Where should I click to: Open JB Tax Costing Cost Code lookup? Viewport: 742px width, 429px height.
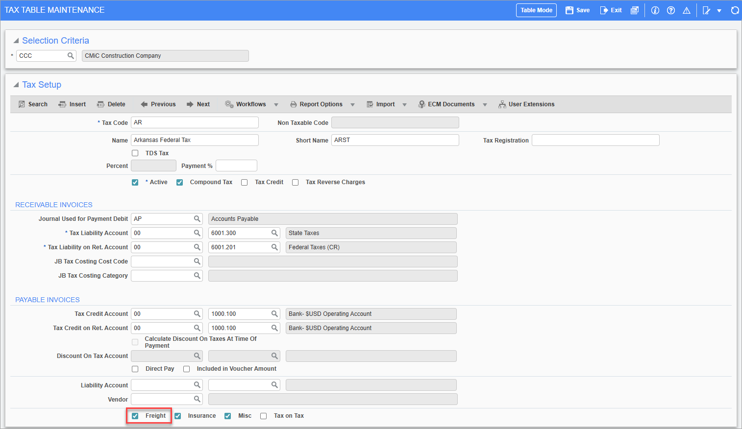coord(197,262)
